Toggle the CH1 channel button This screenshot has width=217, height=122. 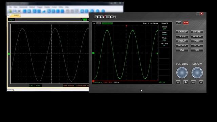click(178, 23)
